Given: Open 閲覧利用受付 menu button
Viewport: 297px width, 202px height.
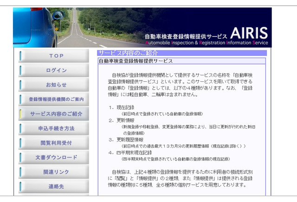Looking at the screenshot, I should (54, 143).
